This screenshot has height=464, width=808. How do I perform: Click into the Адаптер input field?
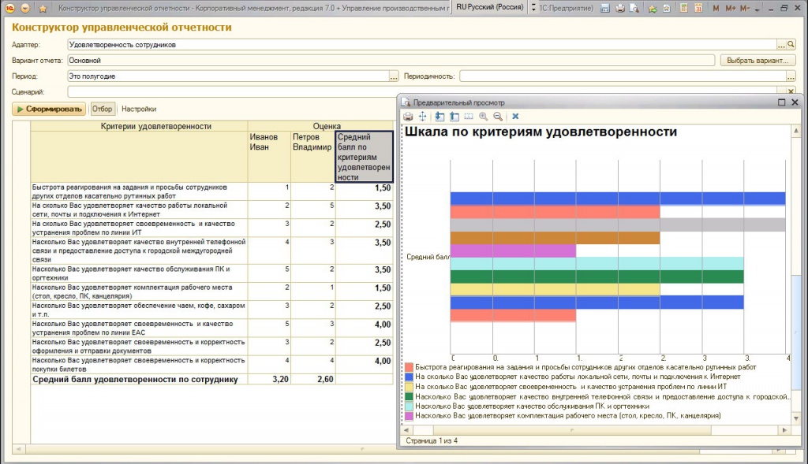pos(422,45)
